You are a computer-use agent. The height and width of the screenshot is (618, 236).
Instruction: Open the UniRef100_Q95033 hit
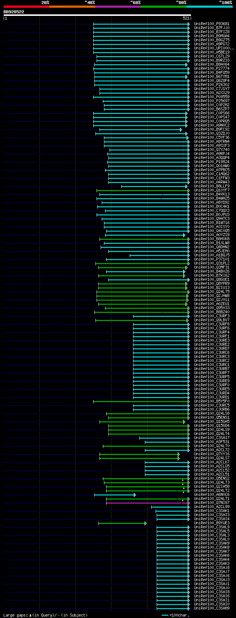coord(212,308)
